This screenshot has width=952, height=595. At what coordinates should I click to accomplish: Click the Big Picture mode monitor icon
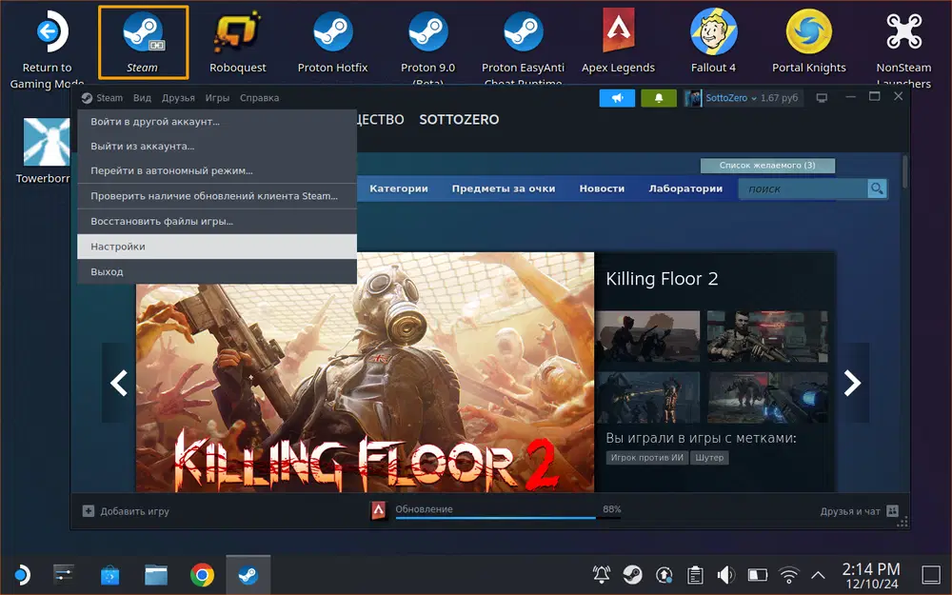[823, 98]
